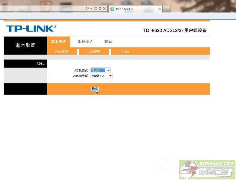The image size is (236, 180).
Task: Click the ADSL模式 field label
Action: click(x=81, y=70)
